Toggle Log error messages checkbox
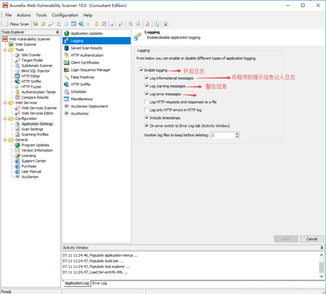326x294 pixels. (146, 94)
